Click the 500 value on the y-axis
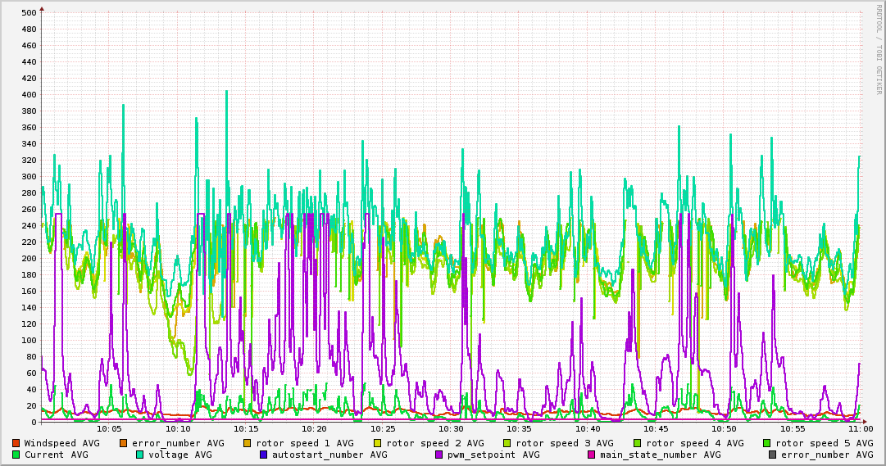The height and width of the screenshot is (466, 886). (x=29, y=13)
